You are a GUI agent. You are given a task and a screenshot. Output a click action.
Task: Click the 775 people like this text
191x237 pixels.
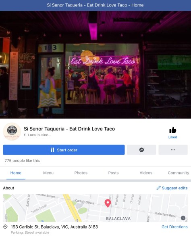coord(22,161)
